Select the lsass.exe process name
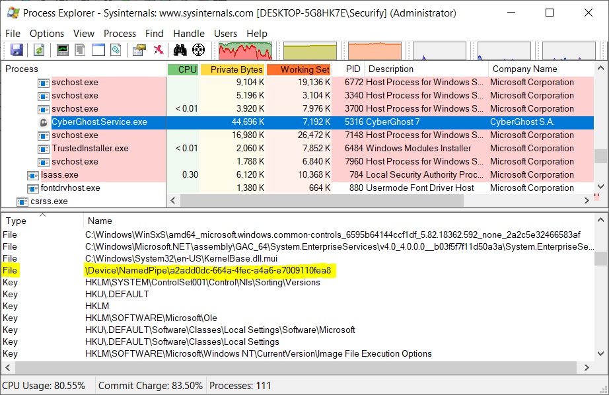The height and width of the screenshot is (395, 609). coord(59,175)
